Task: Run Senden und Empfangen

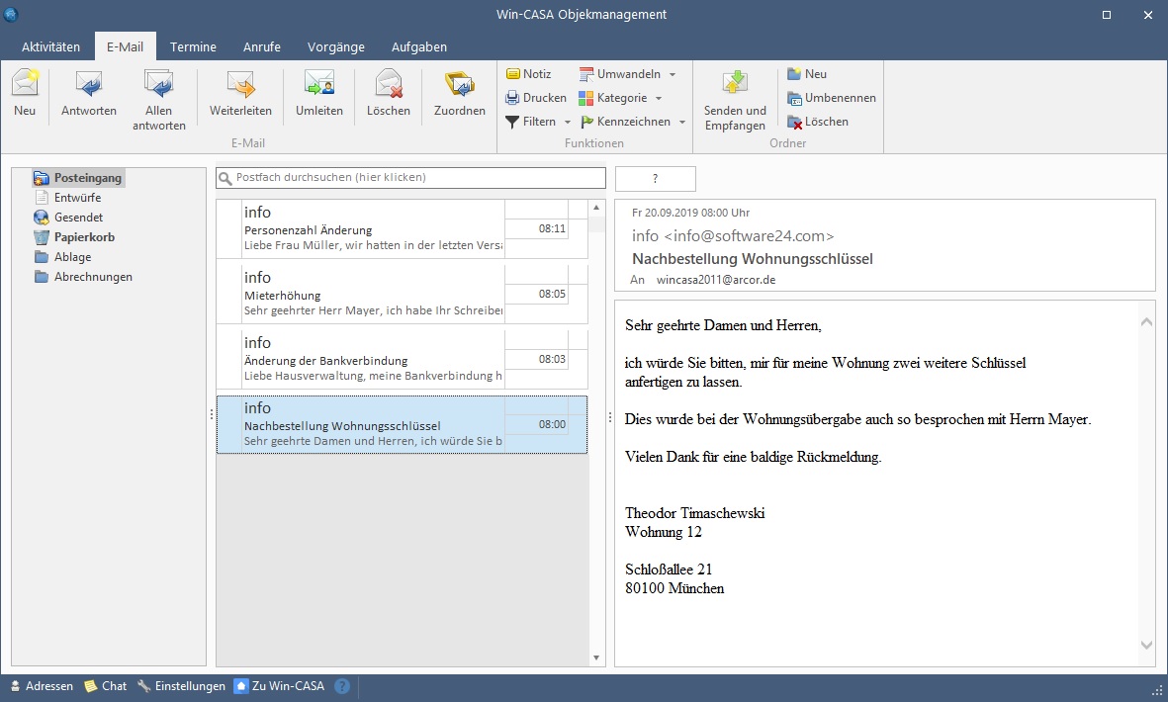Action: coord(735,100)
